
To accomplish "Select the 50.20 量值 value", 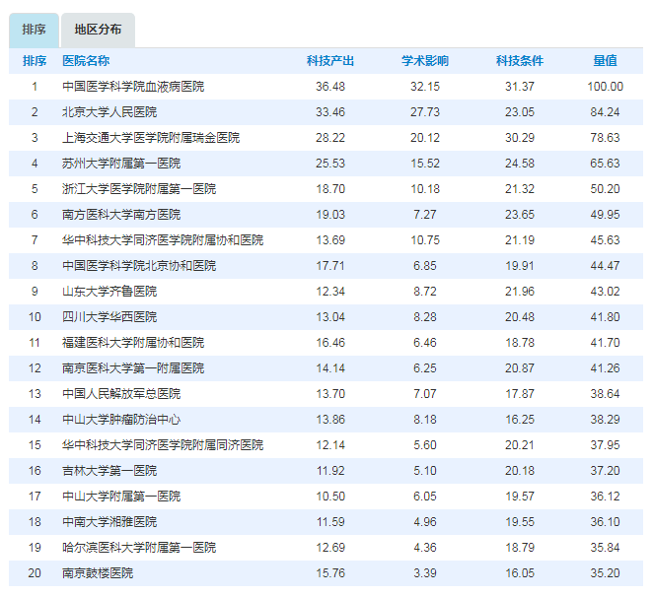I will [605, 189].
